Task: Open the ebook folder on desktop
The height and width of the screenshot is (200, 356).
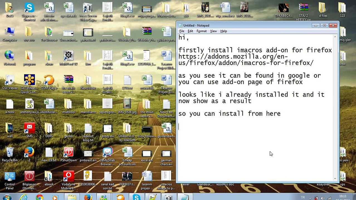Action: (x=49, y=179)
